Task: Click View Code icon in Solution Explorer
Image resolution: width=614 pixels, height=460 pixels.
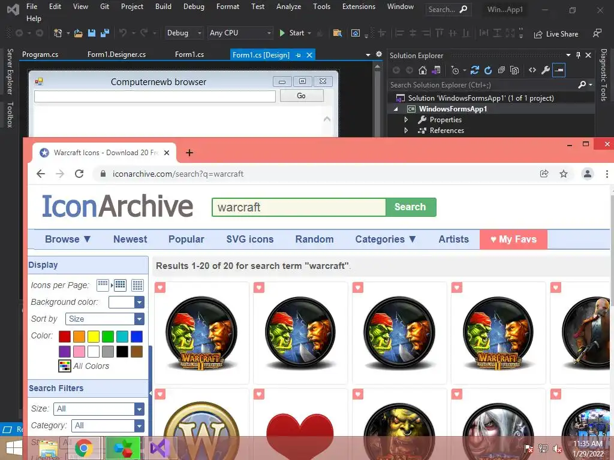Action: point(532,71)
